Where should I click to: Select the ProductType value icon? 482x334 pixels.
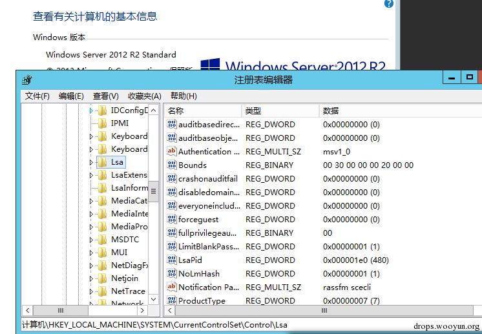[x=171, y=300]
